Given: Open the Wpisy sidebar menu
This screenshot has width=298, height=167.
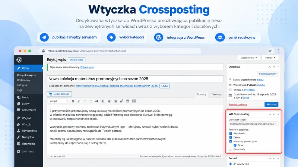Looking at the screenshot, I should pos(29,68).
